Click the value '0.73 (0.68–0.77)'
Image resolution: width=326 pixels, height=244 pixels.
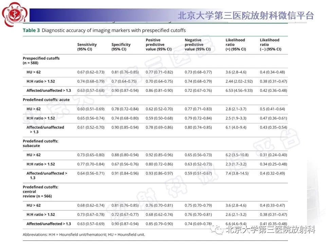(198, 72)
